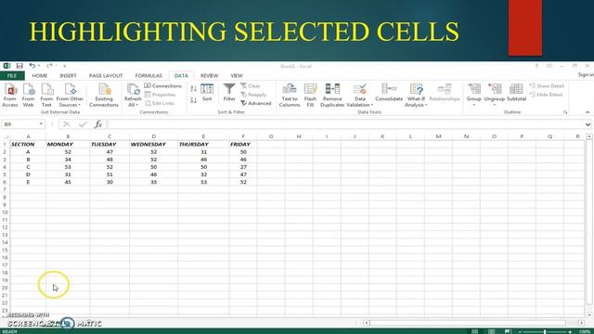
Task: Click Text to Columns icon
Action: tap(290, 95)
